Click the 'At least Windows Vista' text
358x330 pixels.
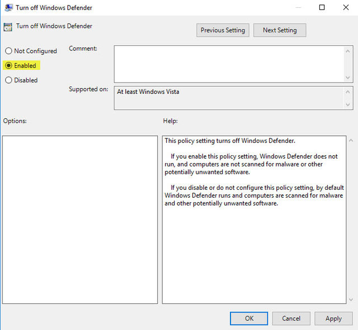148,92
